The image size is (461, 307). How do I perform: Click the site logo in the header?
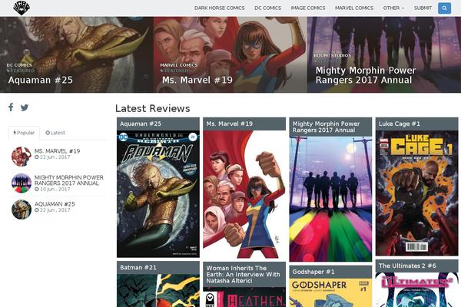click(x=22, y=8)
